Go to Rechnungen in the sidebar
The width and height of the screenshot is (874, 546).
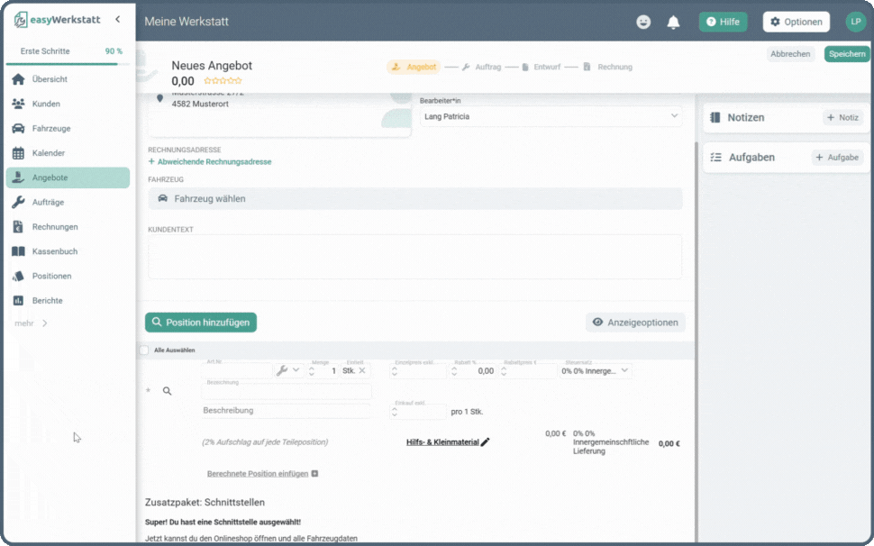pos(54,227)
